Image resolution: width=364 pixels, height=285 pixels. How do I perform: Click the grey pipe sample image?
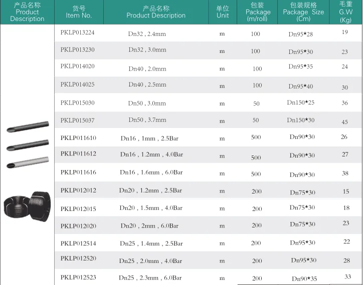[x=28, y=162]
